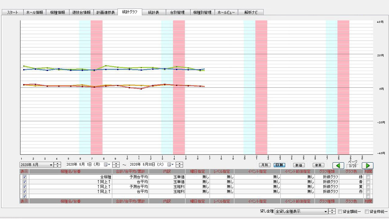The height and width of the screenshot is (219, 389).
Task: Check 相関 box for the green graph row
Action: pos(368,177)
